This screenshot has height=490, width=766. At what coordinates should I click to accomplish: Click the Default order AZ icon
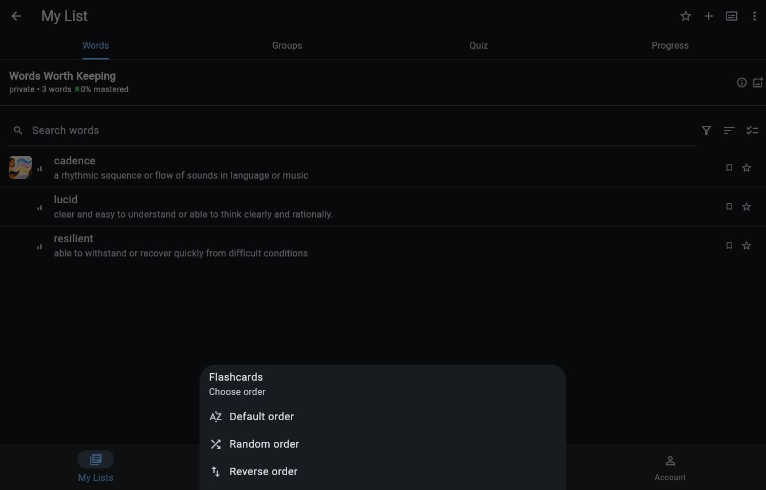point(215,417)
